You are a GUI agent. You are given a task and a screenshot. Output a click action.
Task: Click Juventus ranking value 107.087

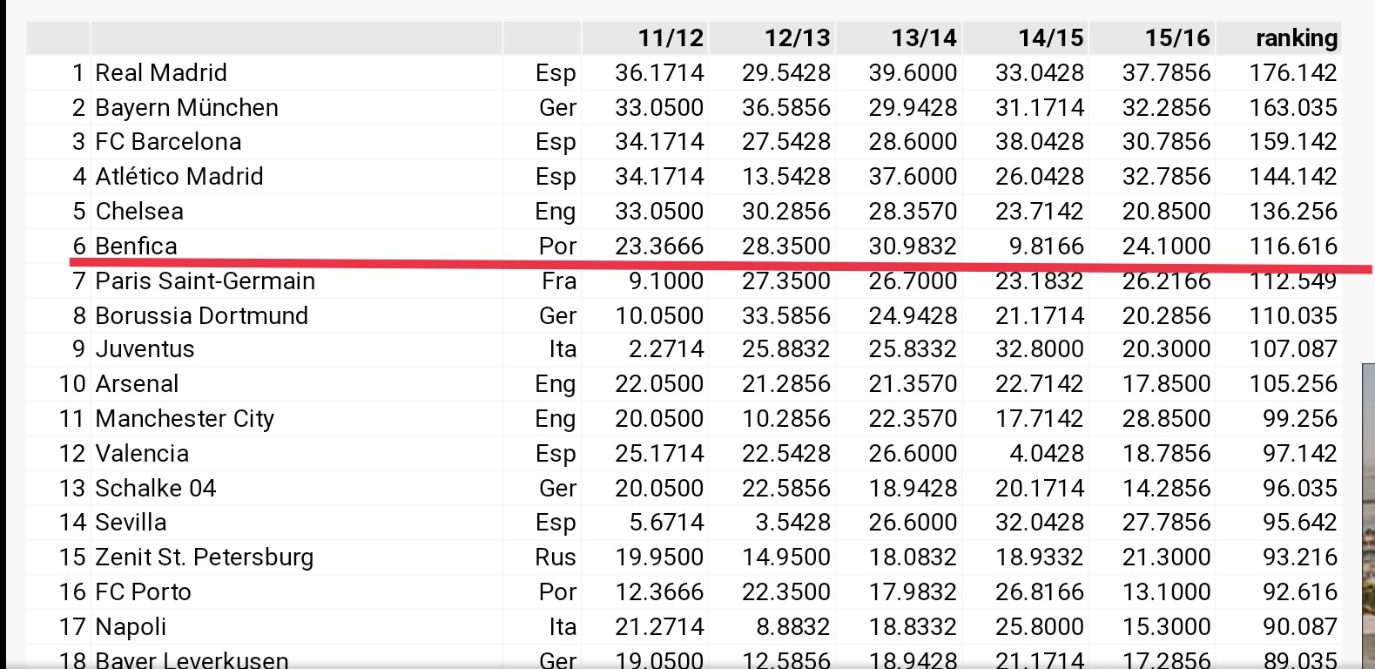[1293, 348]
